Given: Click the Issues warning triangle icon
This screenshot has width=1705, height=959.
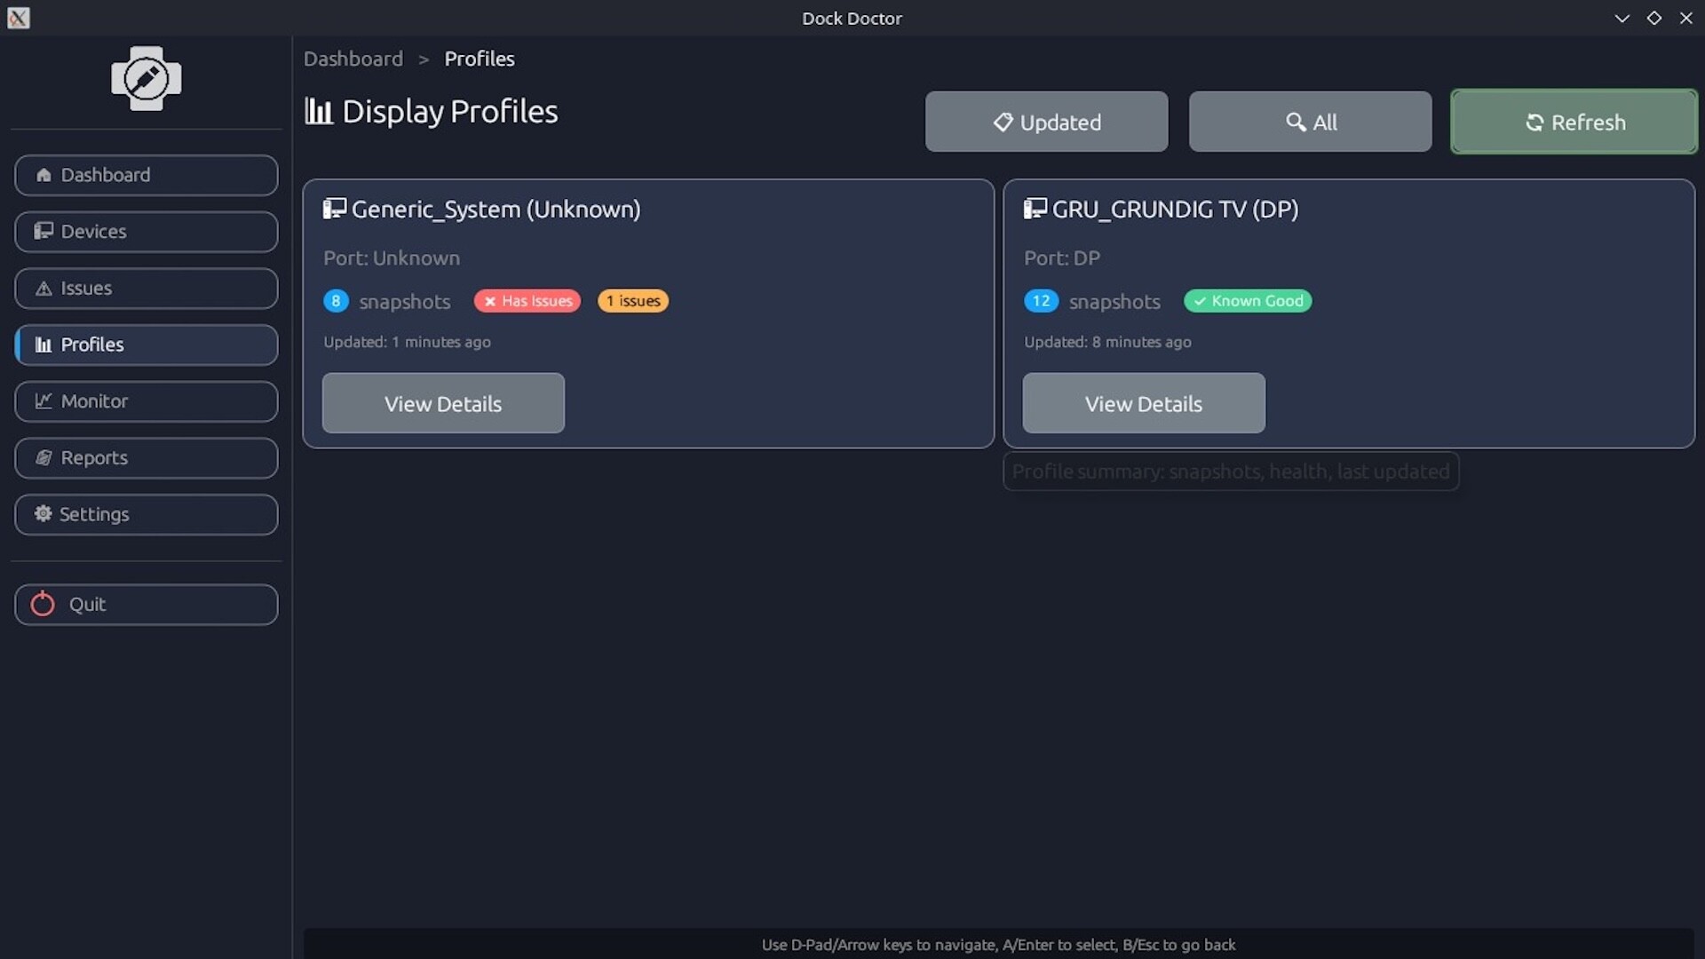Looking at the screenshot, I should (x=44, y=289).
